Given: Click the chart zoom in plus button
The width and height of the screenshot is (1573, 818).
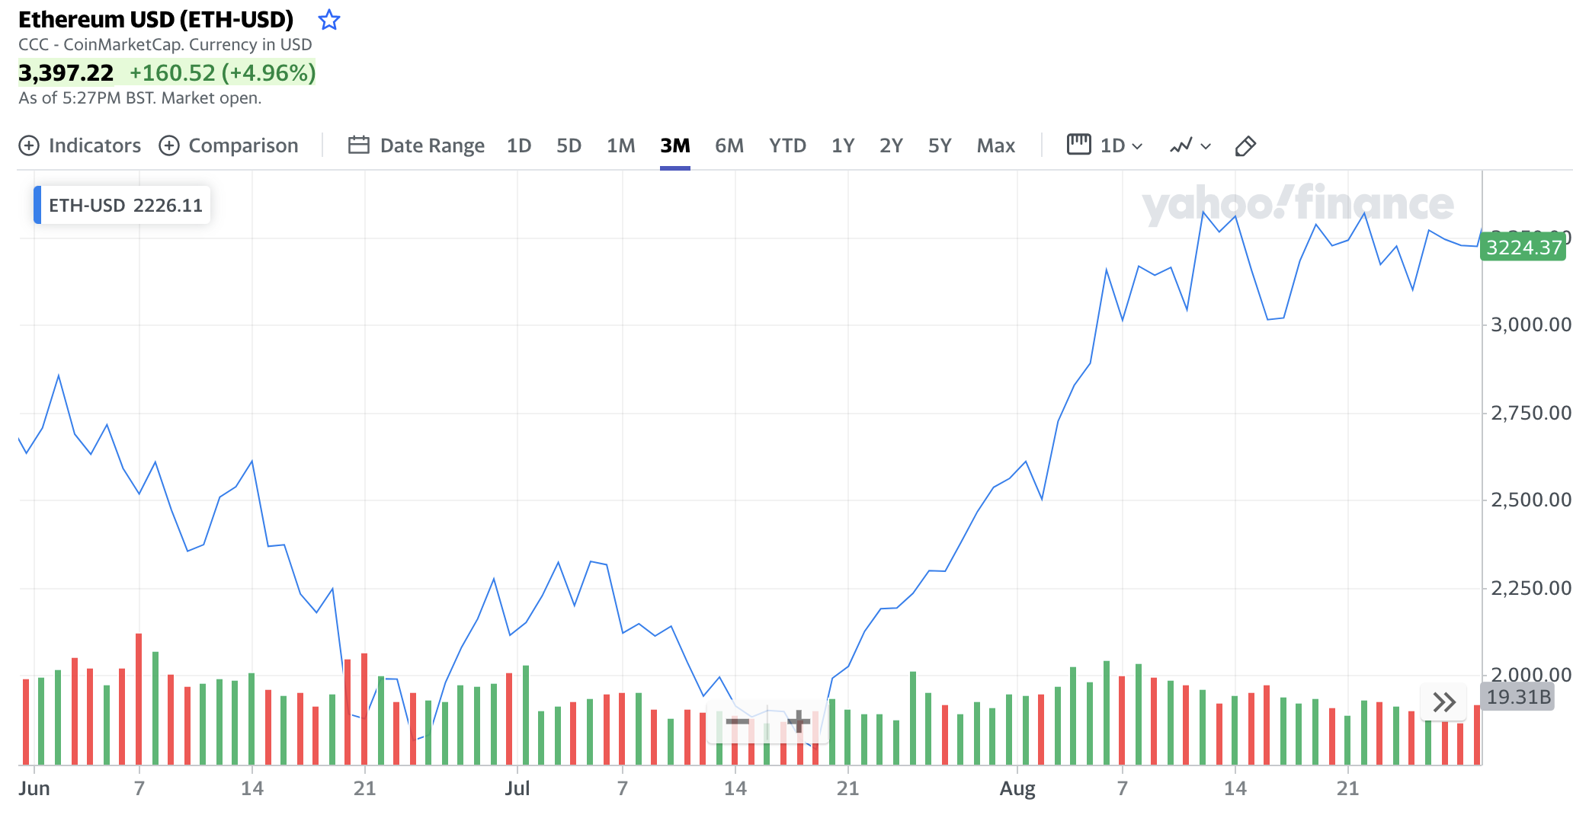Looking at the screenshot, I should (x=798, y=721).
